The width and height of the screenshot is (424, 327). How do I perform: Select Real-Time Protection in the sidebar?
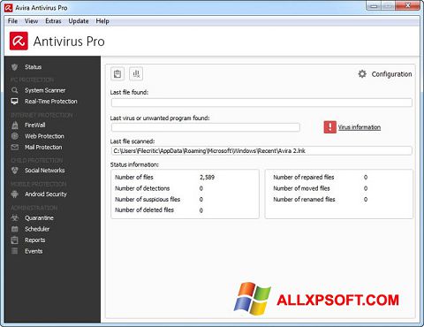[51, 102]
